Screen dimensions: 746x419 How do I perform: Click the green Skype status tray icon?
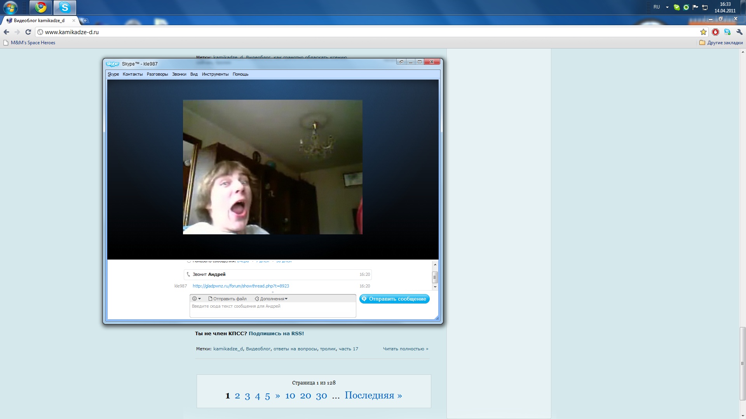[677, 7]
